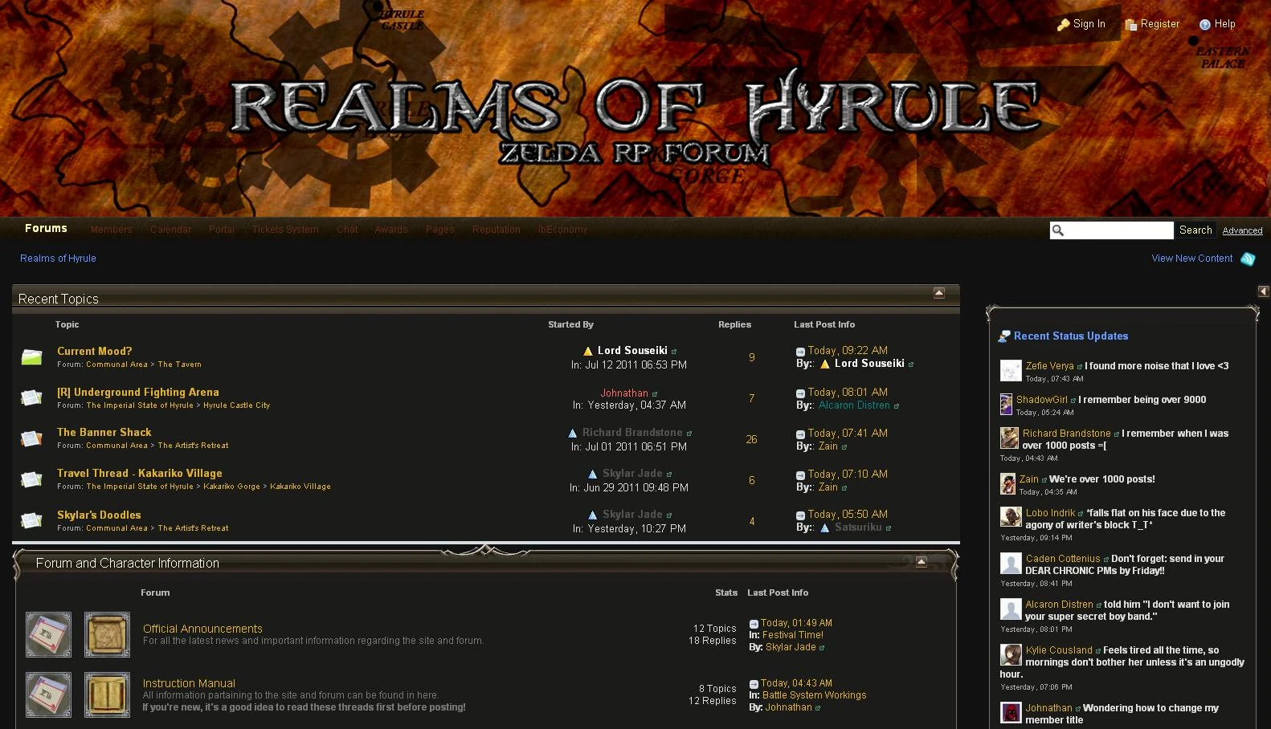The width and height of the screenshot is (1271, 729).
Task: Click the book icon for Instruction Manual
Action: point(107,694)
